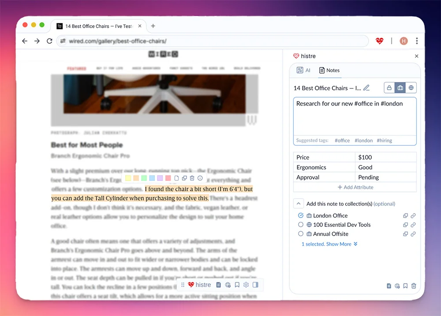This screenshot has height=316, width=441.
Task: Add suggested tag #london
Action: (363, 140)
